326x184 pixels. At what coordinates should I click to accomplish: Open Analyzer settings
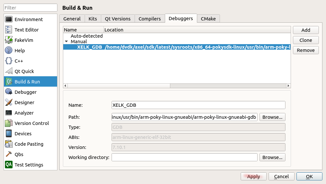point(24,113)
